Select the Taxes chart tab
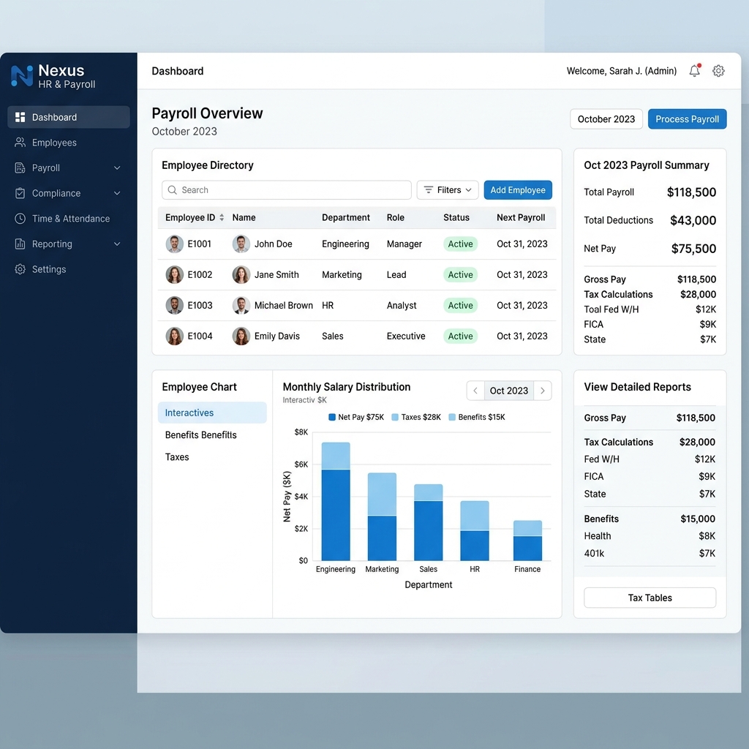Image resolution: width=749 pixels, height=749 pixels. pyautogui.click(x=212, y=456)
